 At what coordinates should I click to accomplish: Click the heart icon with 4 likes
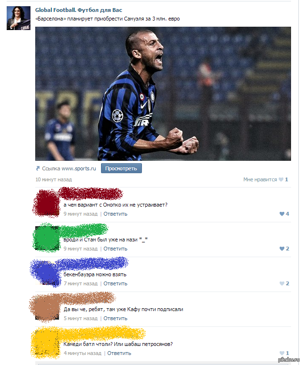(282, 214)
